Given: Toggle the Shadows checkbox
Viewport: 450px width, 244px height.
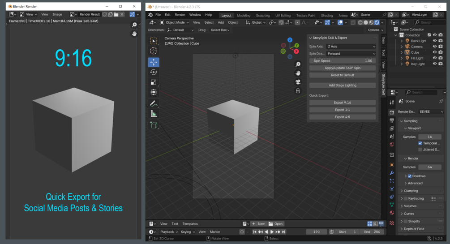Looking at the screenshot, I should (410, 176).
